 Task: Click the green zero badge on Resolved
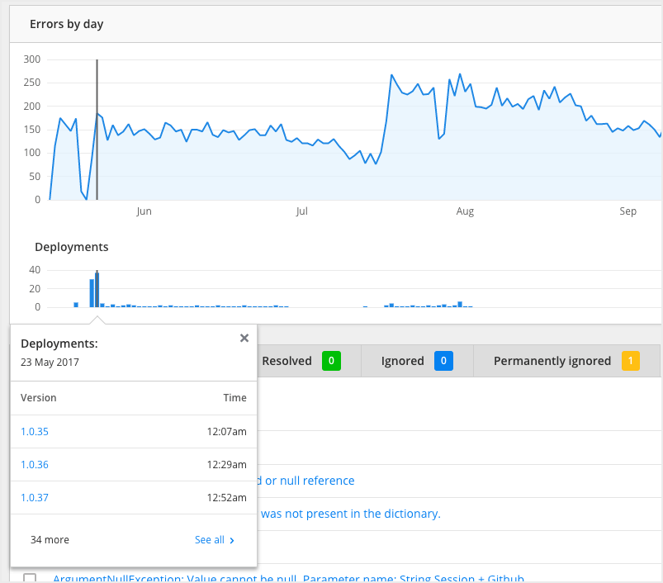329,361
